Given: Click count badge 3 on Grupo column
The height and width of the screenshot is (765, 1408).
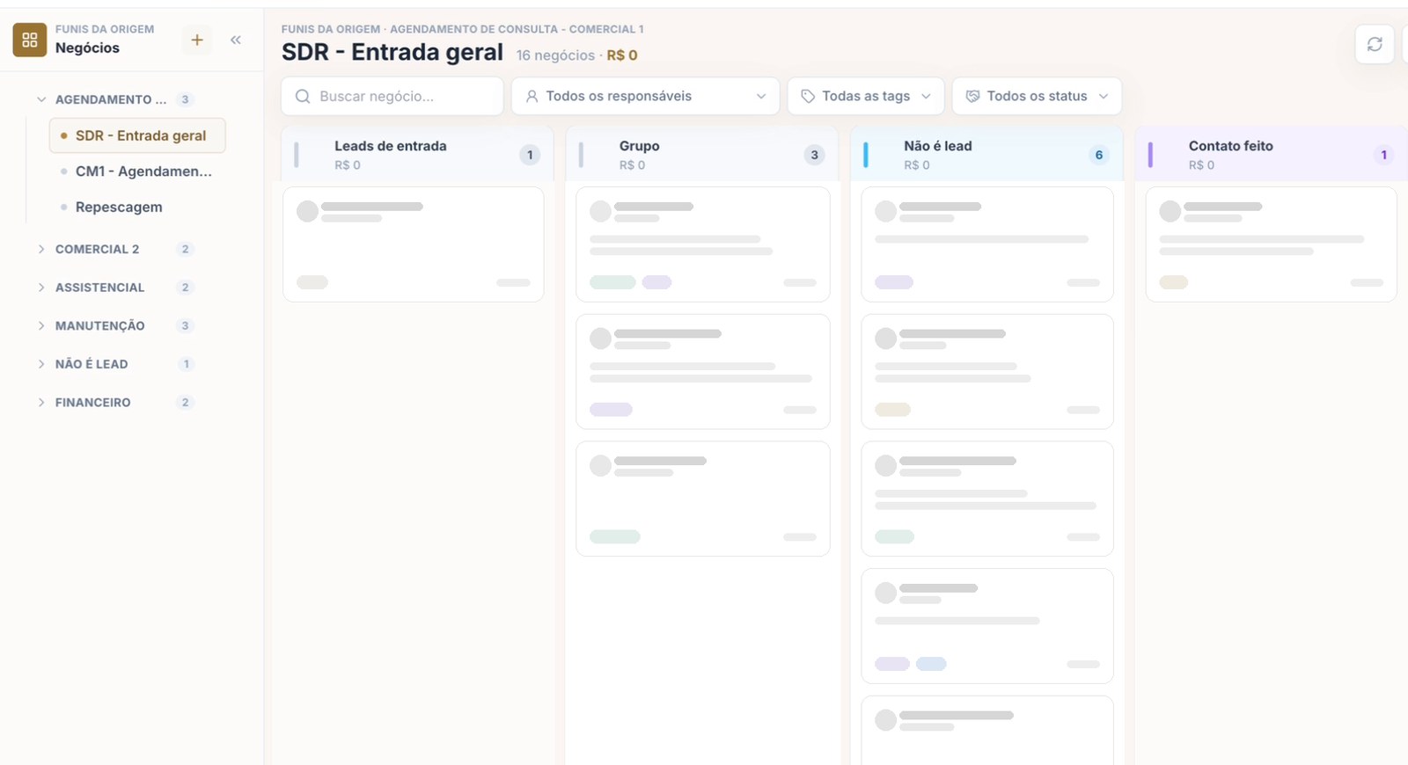Looking at the screenshot, I should 814,155.
